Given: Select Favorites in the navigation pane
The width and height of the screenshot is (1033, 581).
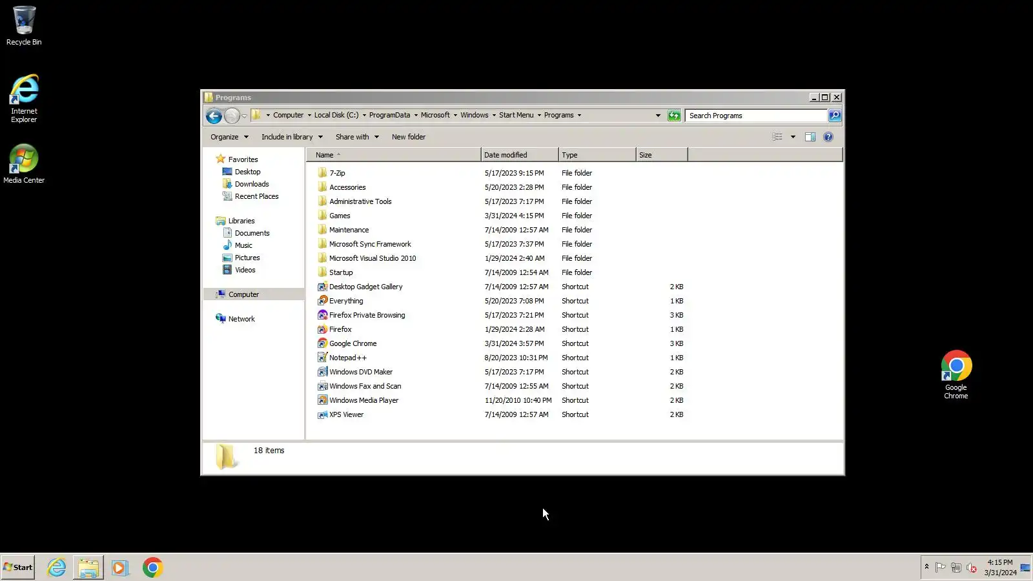Looking at the screenshot, I should click(243, 159).
